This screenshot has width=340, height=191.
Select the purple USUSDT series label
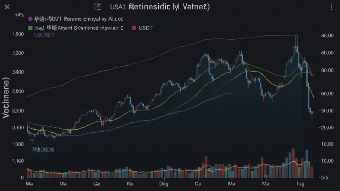(44, 35)
